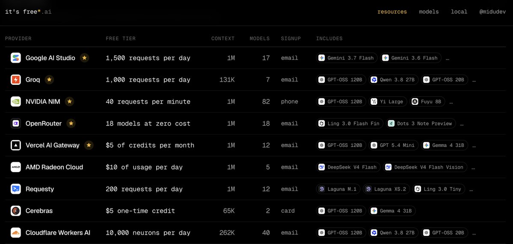This screenshot has height=244, width=513.
Task: Click the text '1,500 requests per day'
Action: click(148, 58)
